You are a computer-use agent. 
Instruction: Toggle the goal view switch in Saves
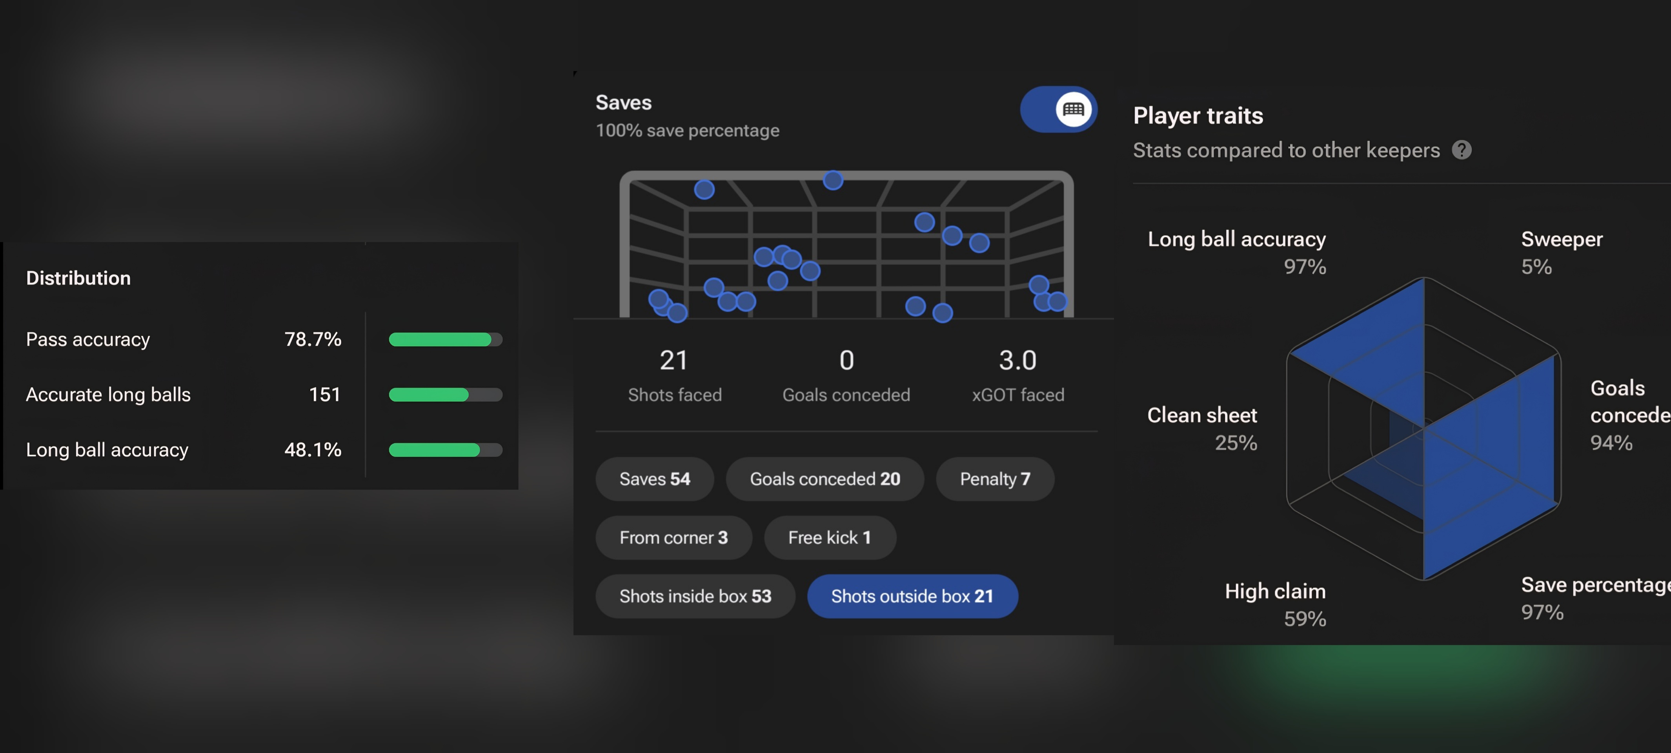(1058, 109)
